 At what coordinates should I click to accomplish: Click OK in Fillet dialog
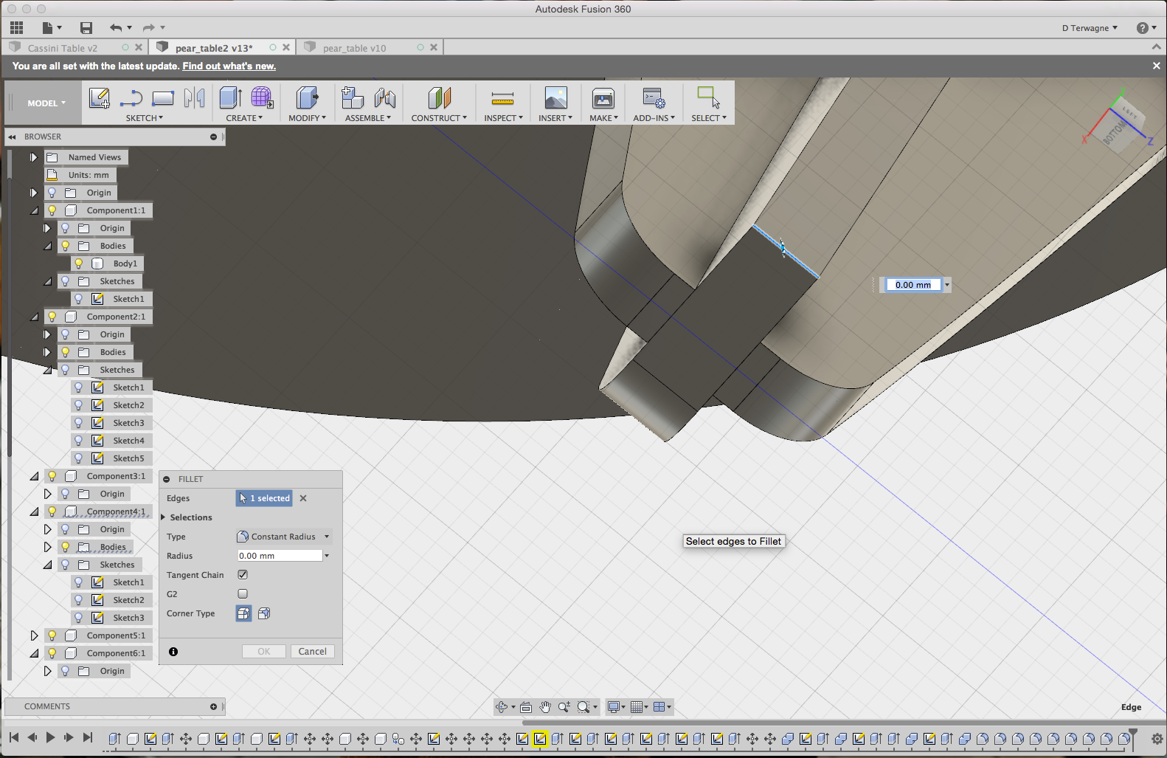point(264,652)
